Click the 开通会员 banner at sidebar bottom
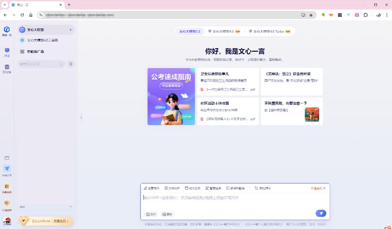The image size is (392, 229). point(46,221)
